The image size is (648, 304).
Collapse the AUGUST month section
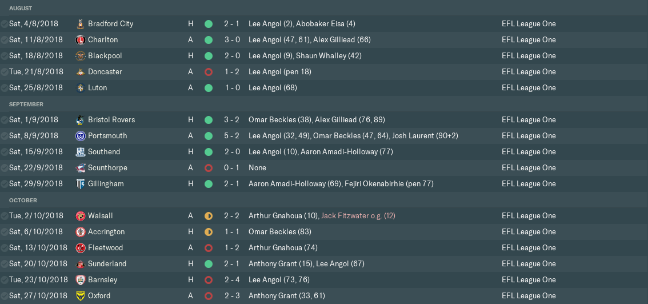(21, 9)
